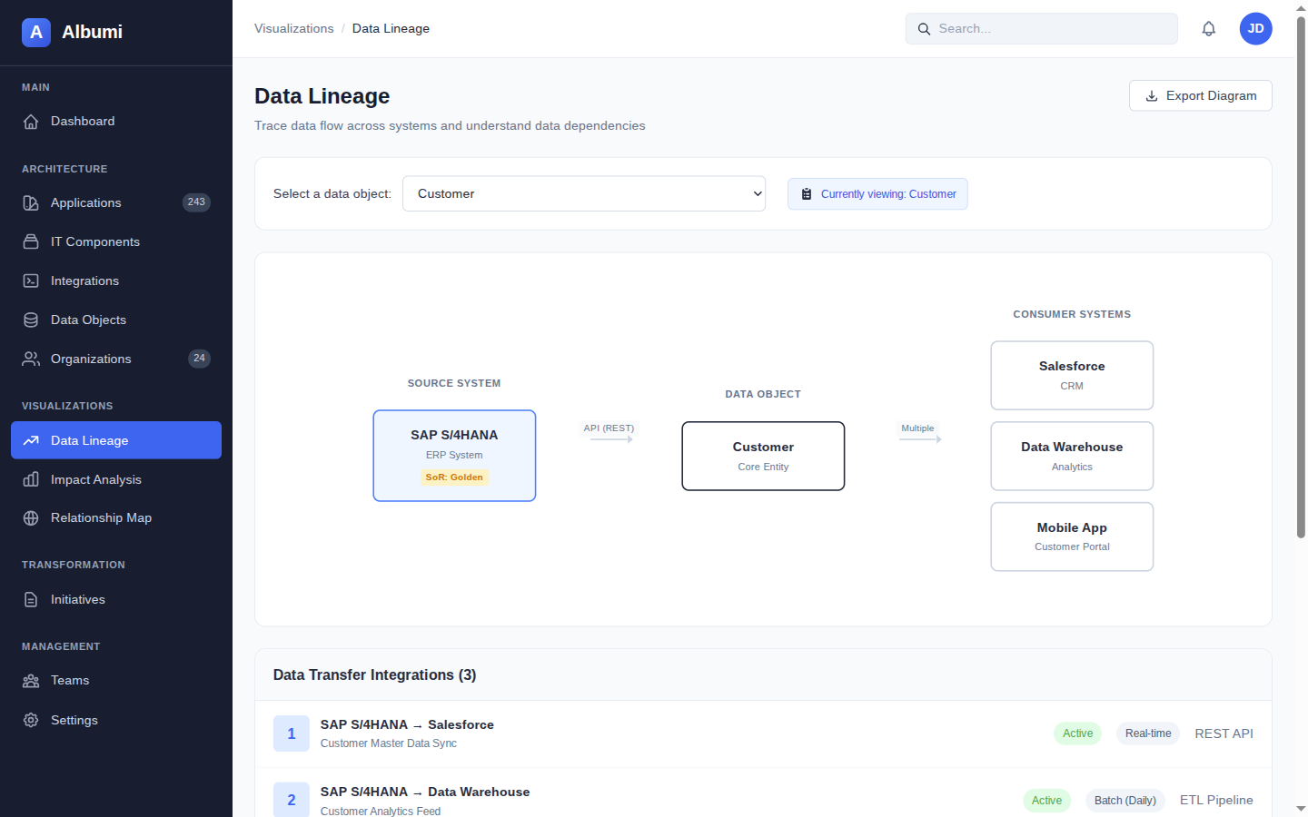This screenshot has height=817, width=1308.
Task: Select the SAP S/4HANA source system node
Action: [x=454, y=456]
